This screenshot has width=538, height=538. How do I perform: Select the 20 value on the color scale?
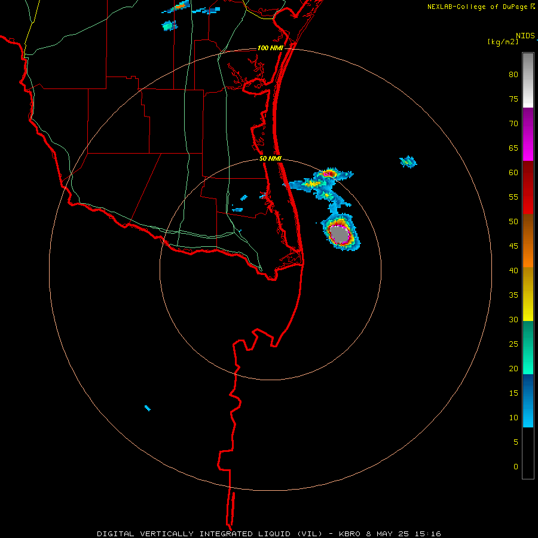point(513,368)
